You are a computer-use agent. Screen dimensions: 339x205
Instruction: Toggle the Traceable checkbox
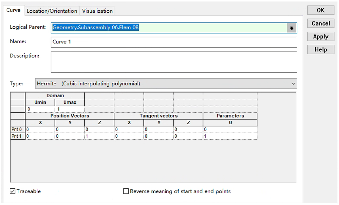pos(13,191)
